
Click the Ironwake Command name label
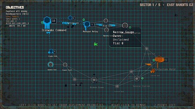[54, 30]
